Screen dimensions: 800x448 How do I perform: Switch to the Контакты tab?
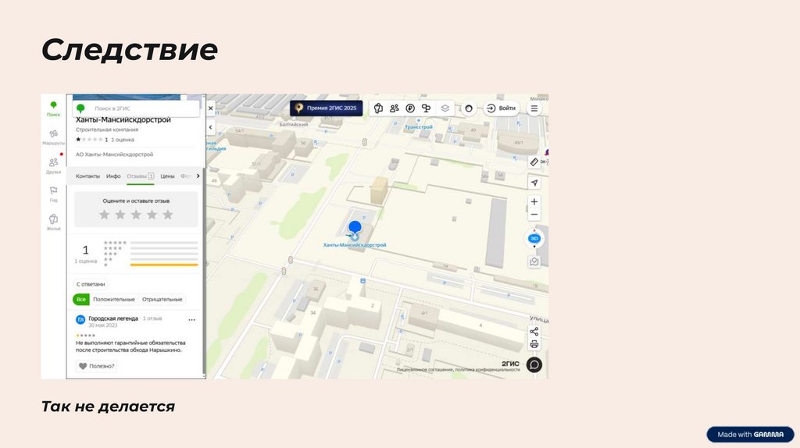click(x=87, y=176)
